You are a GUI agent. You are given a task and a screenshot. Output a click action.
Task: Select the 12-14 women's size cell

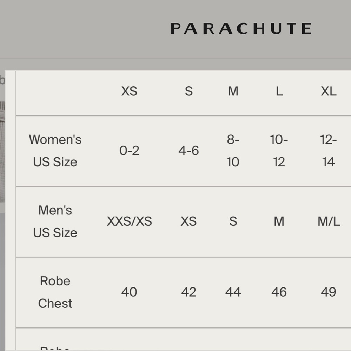329,151
